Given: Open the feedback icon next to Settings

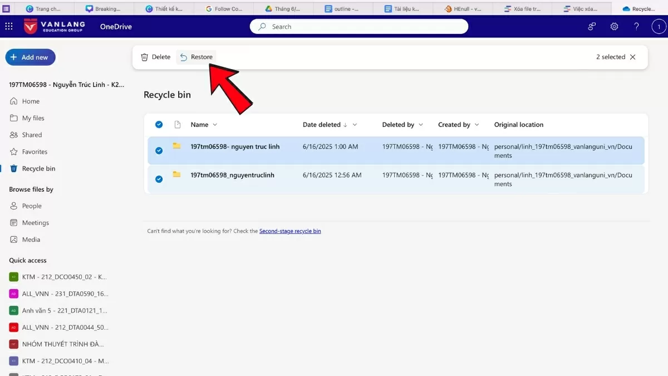Looking at the screenshot, I should coord(591,26).
